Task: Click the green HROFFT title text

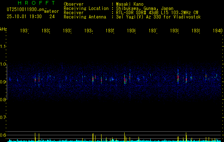Action: click(37, 3)
